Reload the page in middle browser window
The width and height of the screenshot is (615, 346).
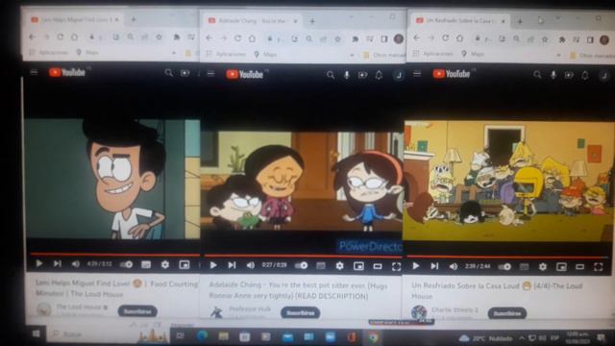click(237, 38)
